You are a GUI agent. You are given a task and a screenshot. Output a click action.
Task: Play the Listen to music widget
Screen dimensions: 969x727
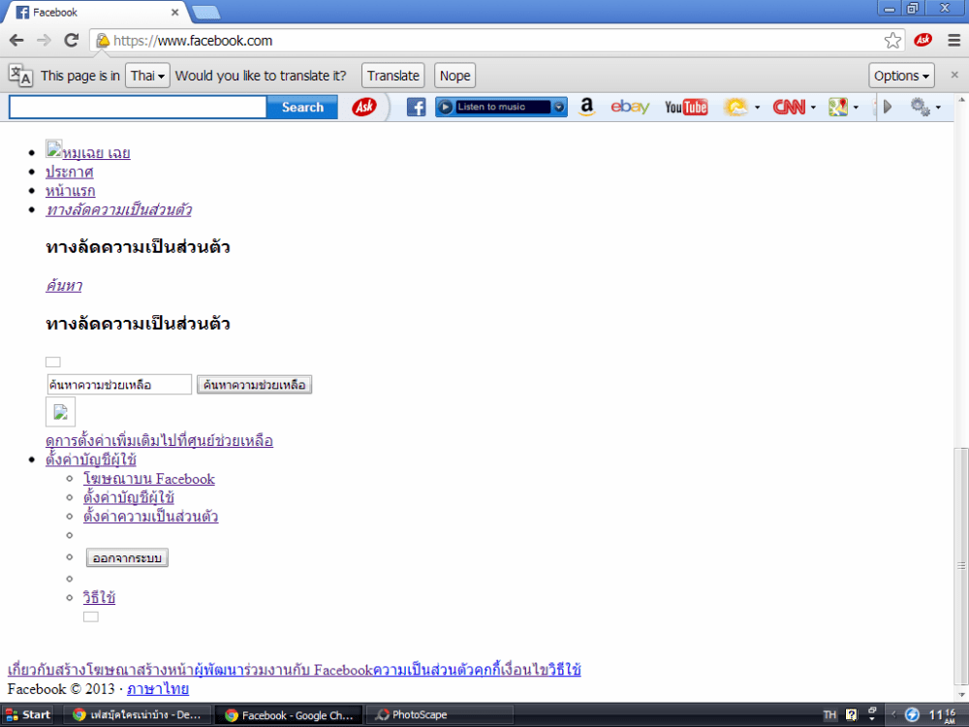(445, 107)
